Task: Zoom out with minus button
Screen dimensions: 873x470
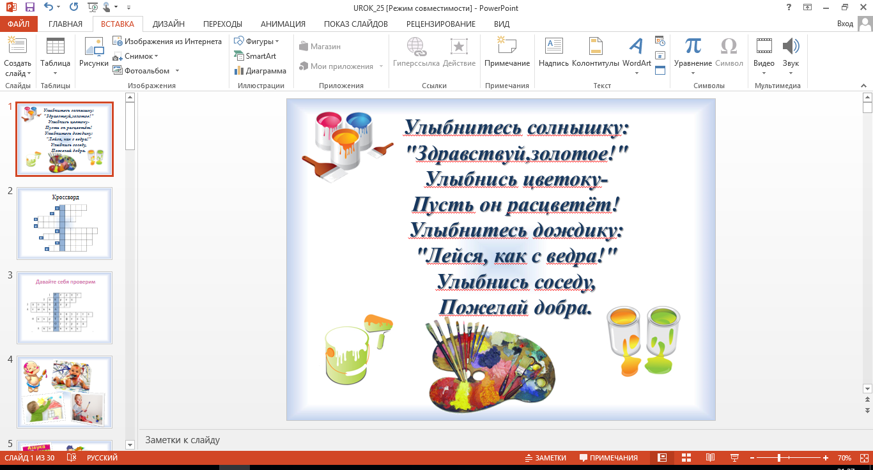Action: (x=753, y=458)
